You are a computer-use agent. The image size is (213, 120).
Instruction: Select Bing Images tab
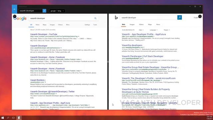click(132, 24)
